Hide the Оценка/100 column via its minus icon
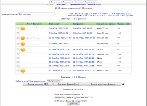 (x=130, y=24)
